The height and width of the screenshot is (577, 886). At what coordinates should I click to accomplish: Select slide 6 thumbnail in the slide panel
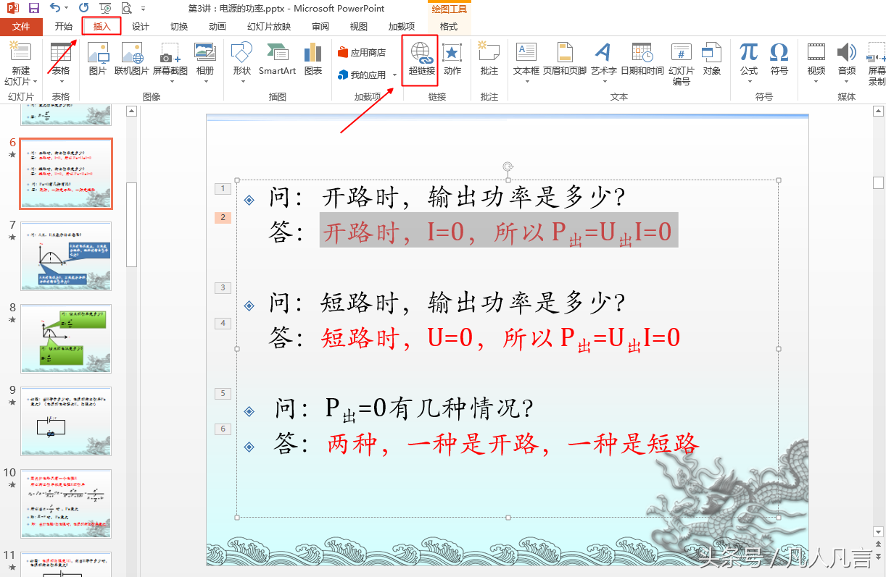(x=66, y=174)
